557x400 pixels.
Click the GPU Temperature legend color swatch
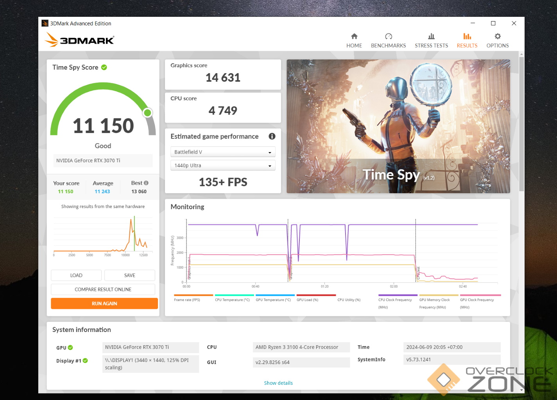pos(275,295)
